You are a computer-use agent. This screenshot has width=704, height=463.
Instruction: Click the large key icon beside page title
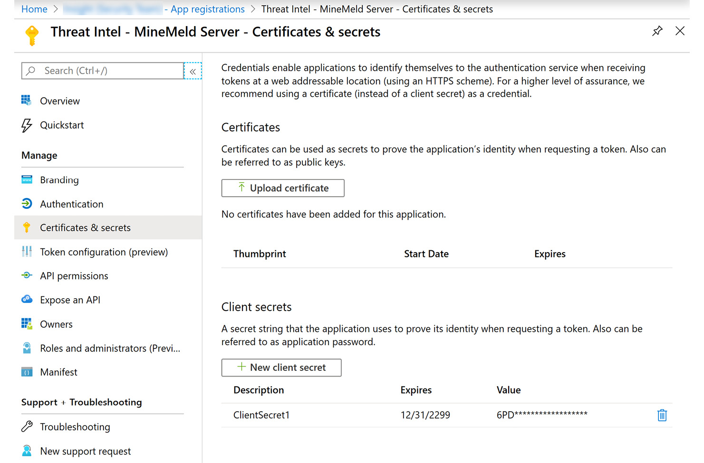[32, 36]
